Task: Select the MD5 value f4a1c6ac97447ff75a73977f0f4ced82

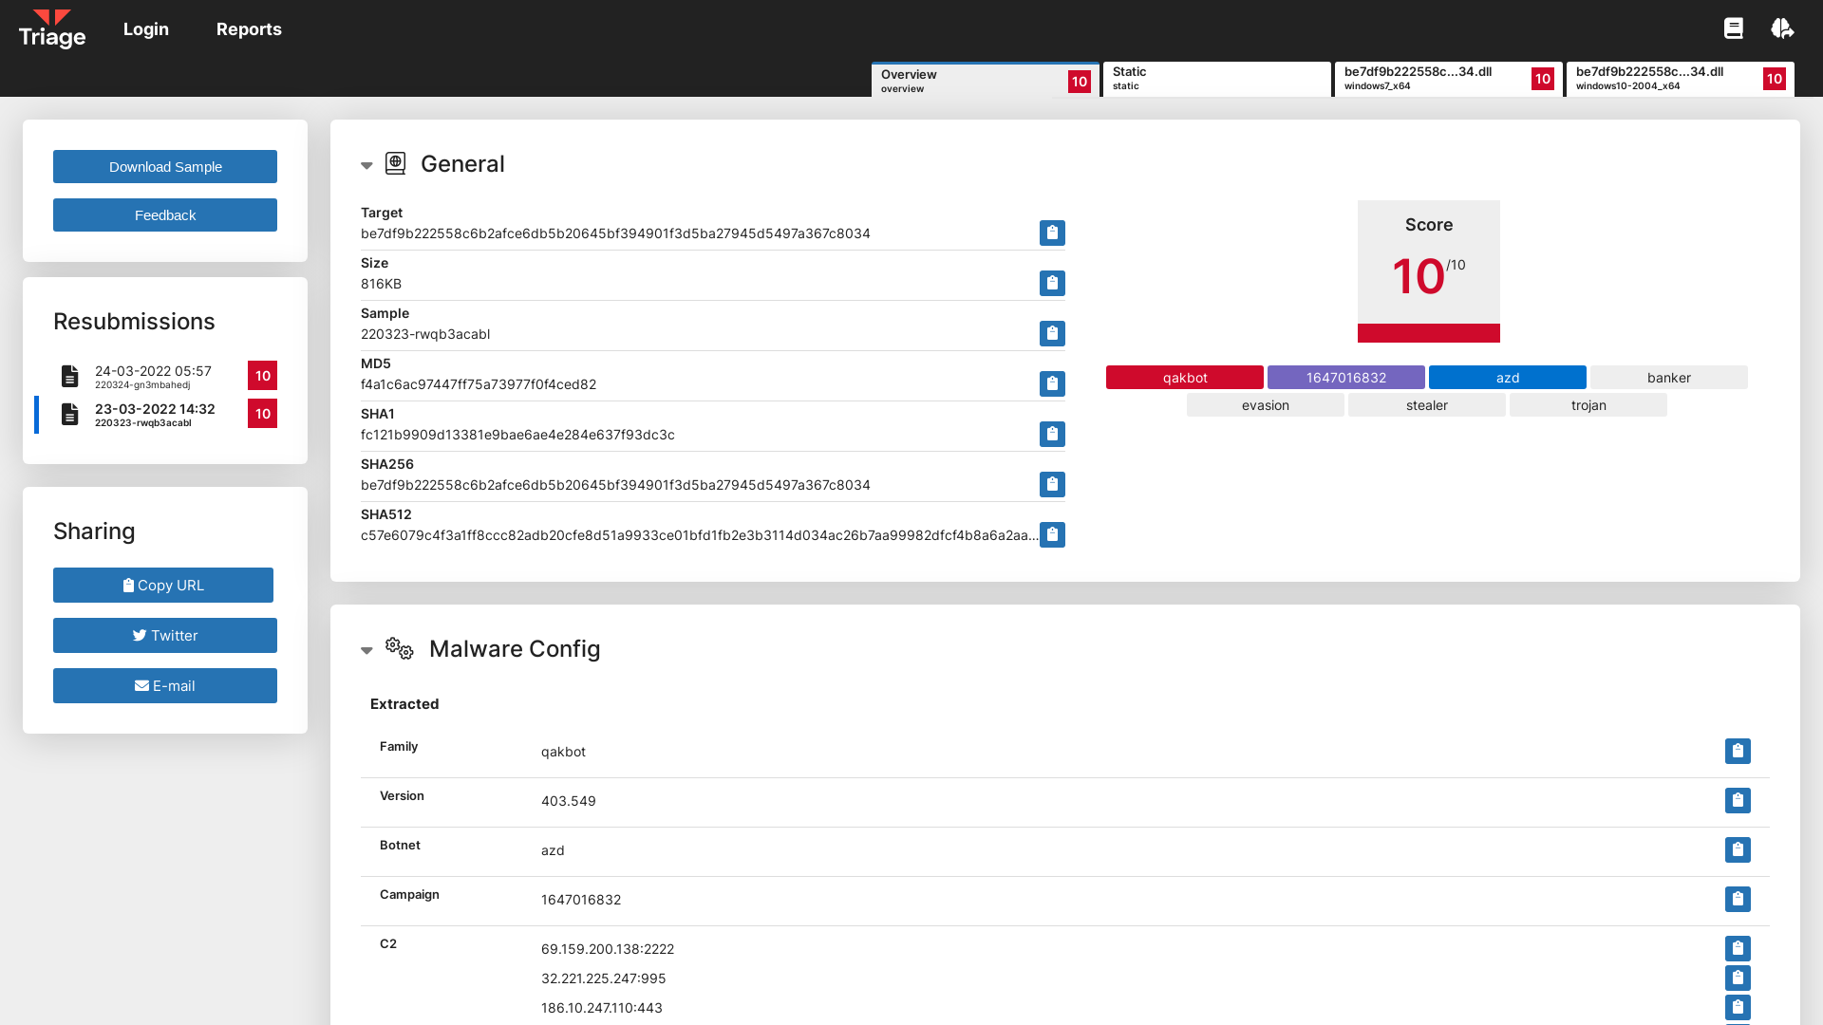Action: click(479, 384)
